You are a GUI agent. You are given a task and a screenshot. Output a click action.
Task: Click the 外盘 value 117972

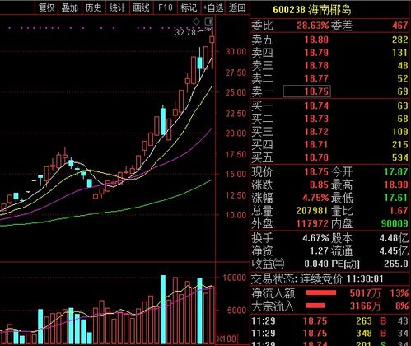[312, 223]
